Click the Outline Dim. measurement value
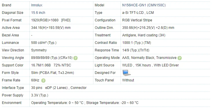The image size is (212, 108). [x=148, y=28]
